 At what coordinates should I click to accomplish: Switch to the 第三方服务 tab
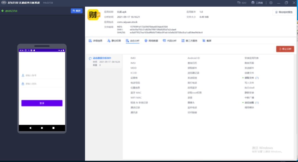[190, 41]
